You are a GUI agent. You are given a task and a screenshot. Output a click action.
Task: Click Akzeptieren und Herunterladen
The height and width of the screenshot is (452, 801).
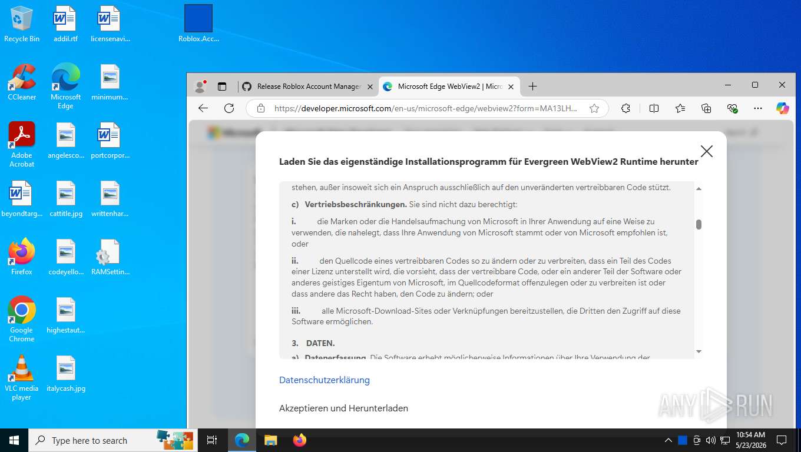point(343,408)
